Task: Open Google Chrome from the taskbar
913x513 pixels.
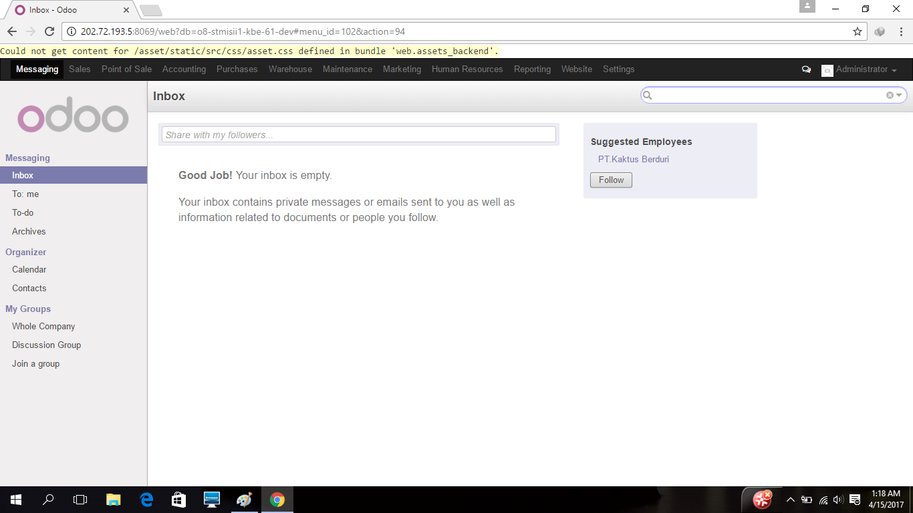Action: click(277, 499)
